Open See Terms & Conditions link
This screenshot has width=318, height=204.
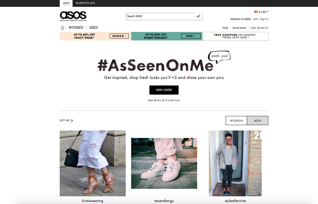tap(164, 100)
